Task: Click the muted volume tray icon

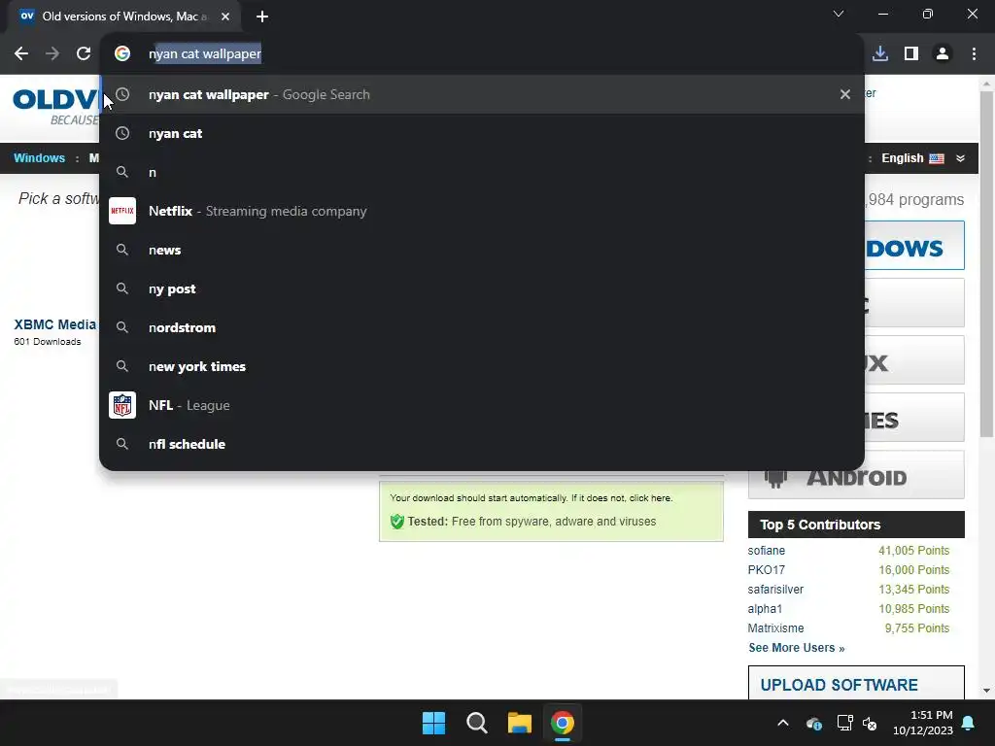Action: tap(870, 723)
